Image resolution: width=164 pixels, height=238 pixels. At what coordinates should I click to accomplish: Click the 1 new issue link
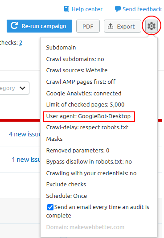tap(26, 160)
